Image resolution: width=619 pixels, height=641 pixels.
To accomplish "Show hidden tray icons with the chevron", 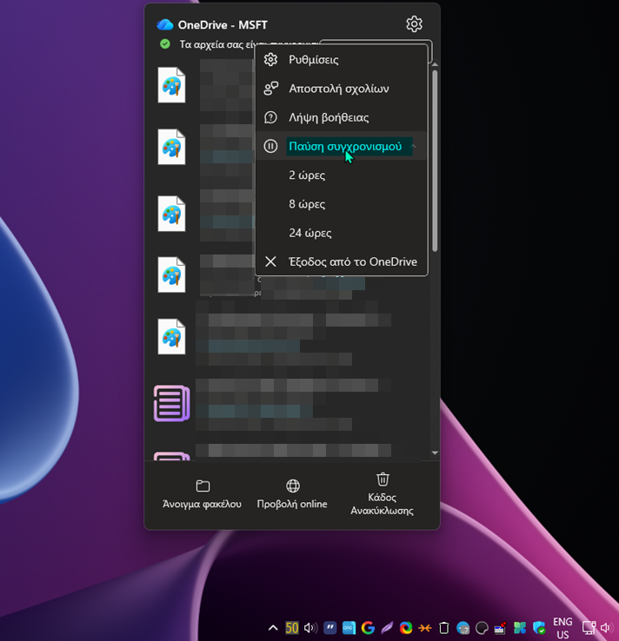I will [273, 627].
